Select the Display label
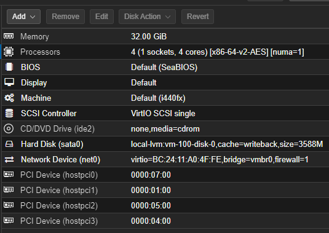This screenshot has width=329, height=233. pos(34,83)
